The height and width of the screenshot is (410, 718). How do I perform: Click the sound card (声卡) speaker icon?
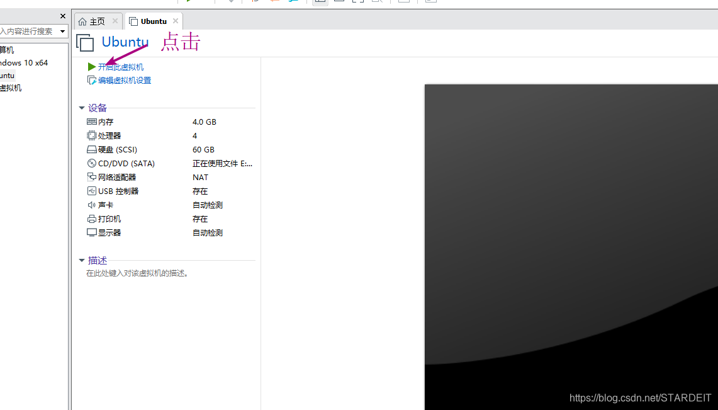pos(92,205)
